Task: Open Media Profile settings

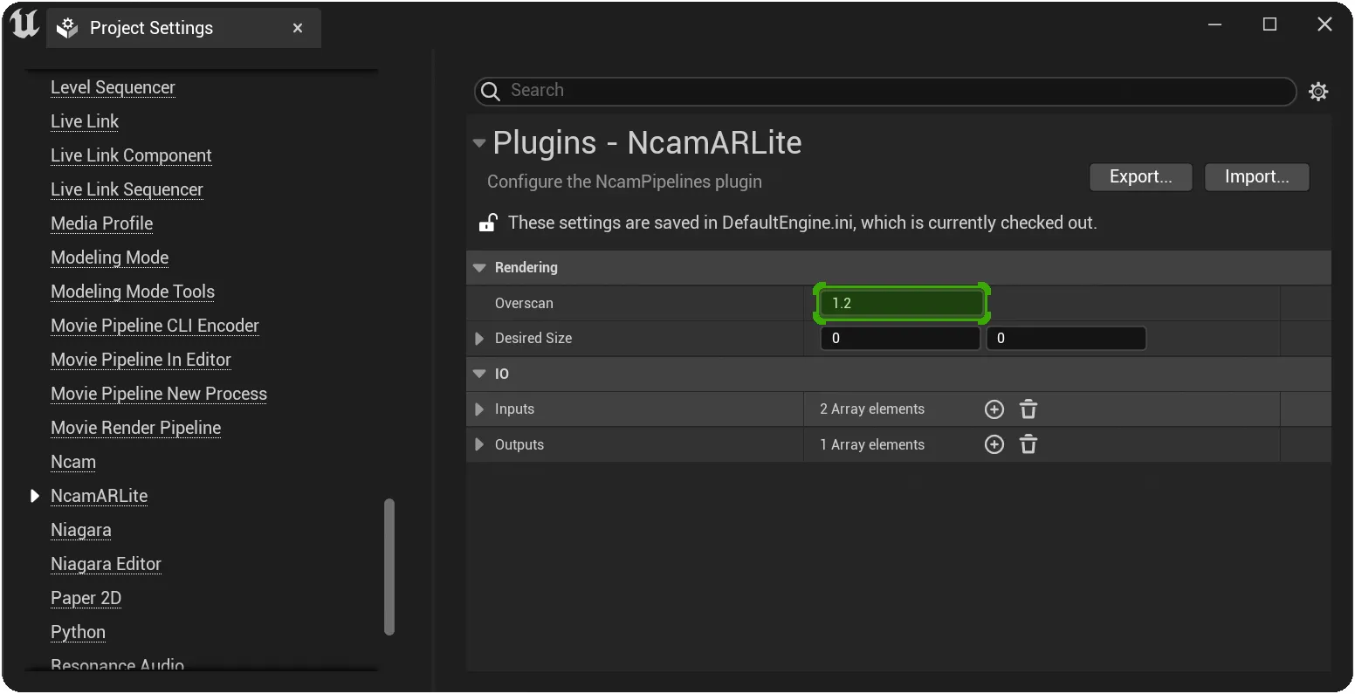Action: tap(101, 223)
